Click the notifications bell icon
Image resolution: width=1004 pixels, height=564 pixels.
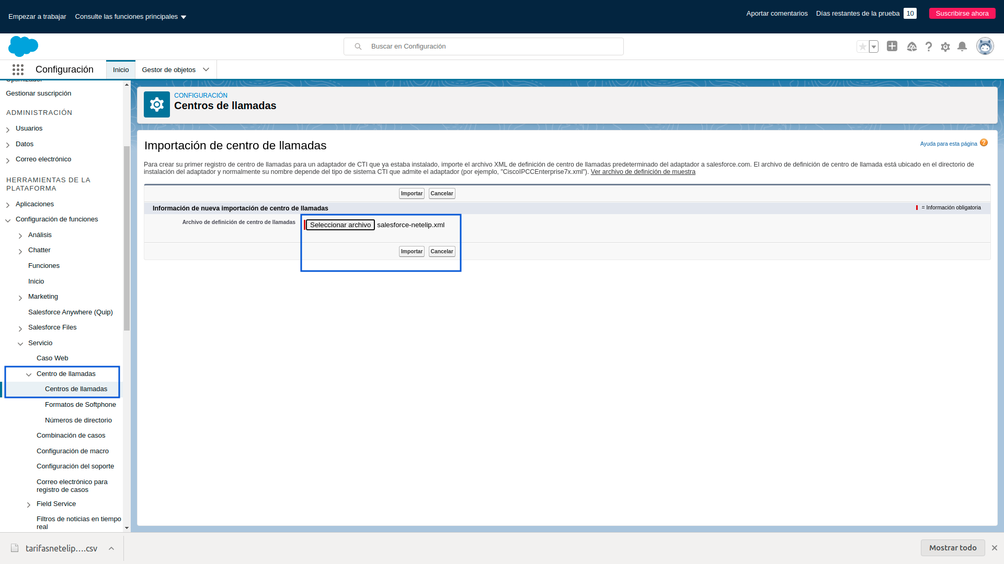coord(962,46)
